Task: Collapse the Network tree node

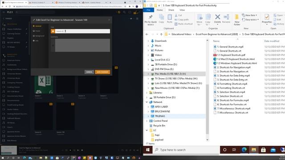Action: click(147, 102)
